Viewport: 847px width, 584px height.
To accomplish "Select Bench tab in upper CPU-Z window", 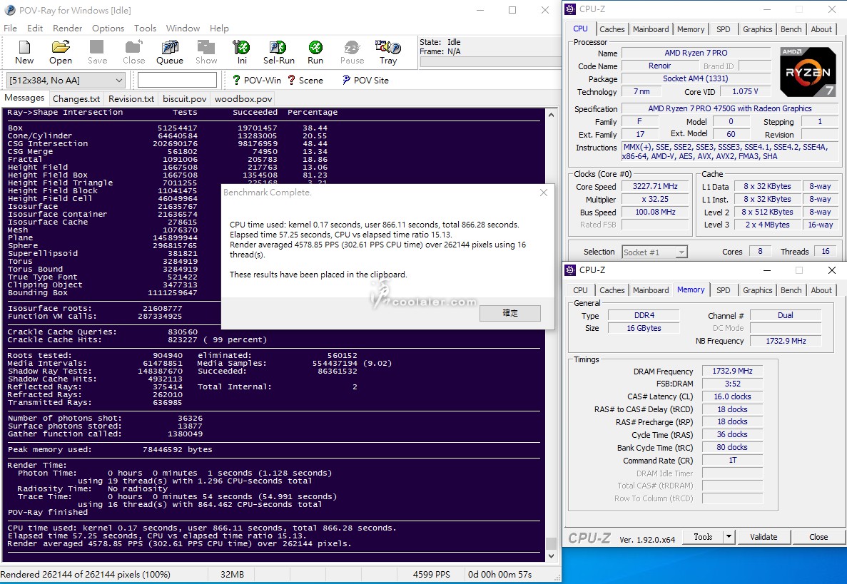I will (791, 29).
